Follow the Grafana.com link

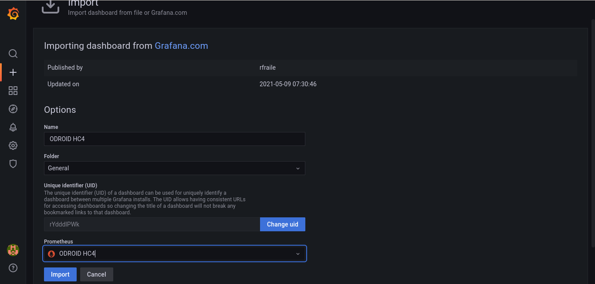(181, 46)
